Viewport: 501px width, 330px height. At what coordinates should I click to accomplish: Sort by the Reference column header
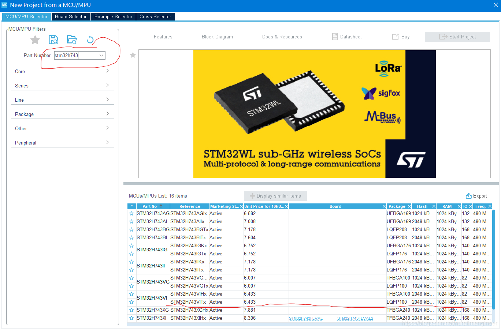190,206
